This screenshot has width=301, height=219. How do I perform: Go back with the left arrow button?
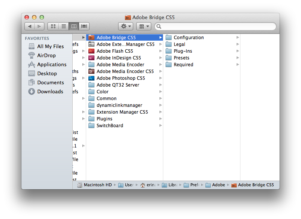tap(30, 26)
